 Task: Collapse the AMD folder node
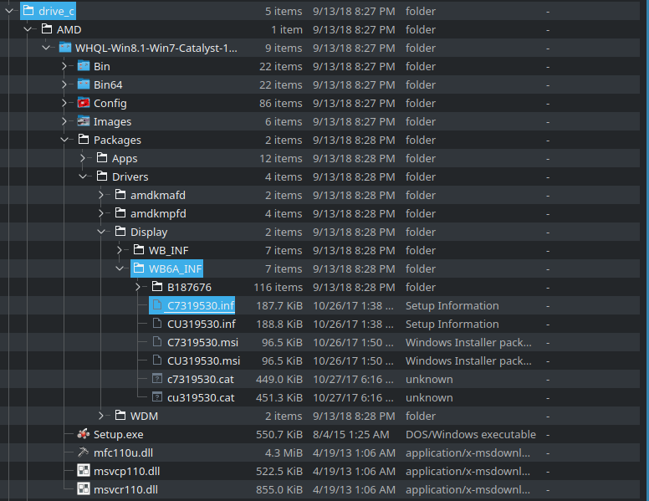pos(28,29)
